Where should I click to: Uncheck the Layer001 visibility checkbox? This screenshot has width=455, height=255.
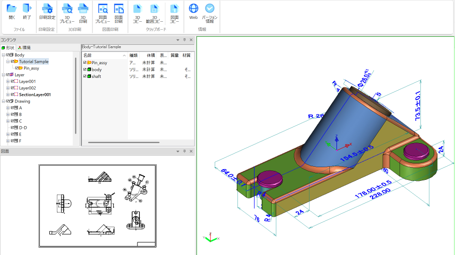[x=12, y=82]
